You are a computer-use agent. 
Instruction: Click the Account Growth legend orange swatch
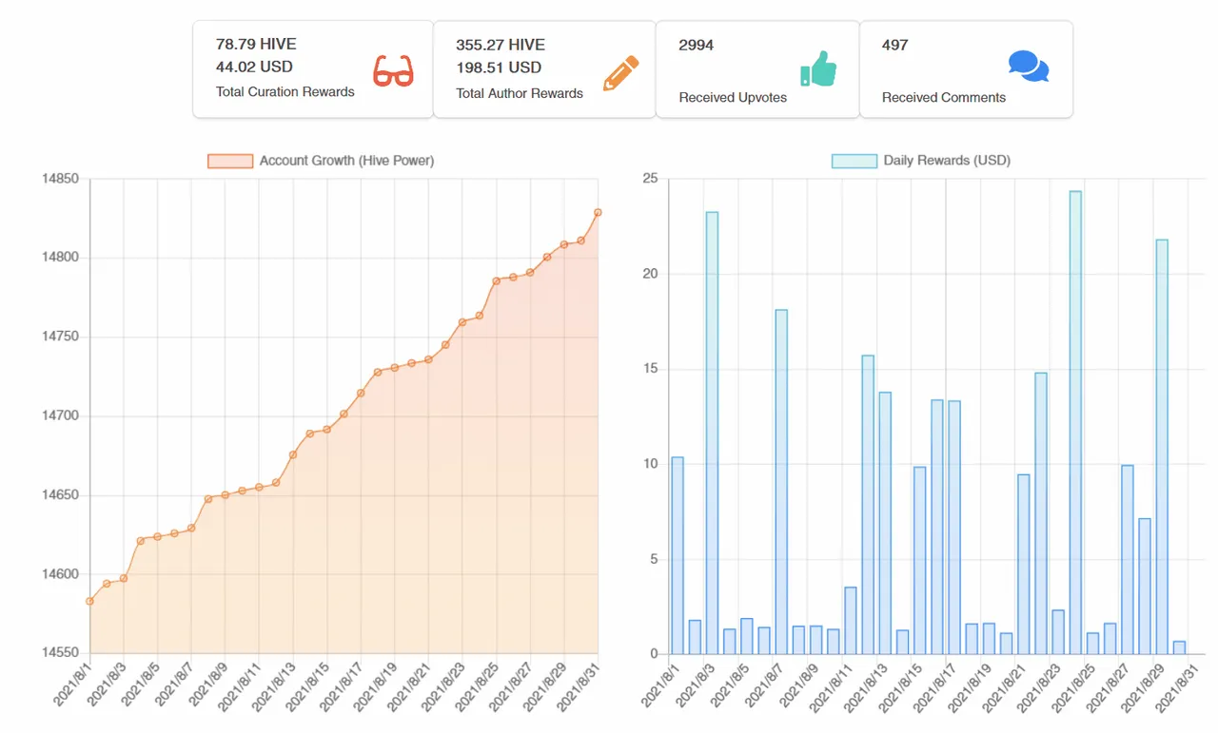click(x=230, y=162)
